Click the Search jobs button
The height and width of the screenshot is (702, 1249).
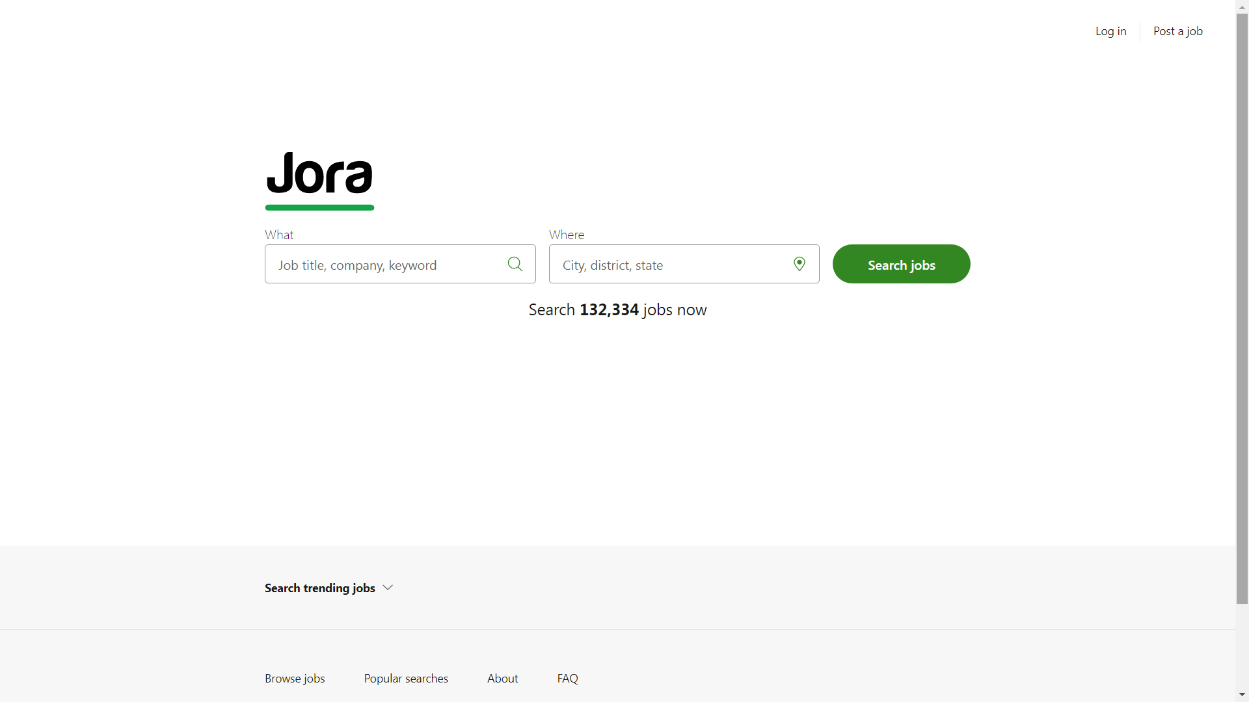coord(901,264)
